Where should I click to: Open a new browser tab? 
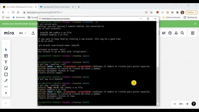[x=79, y=7]
